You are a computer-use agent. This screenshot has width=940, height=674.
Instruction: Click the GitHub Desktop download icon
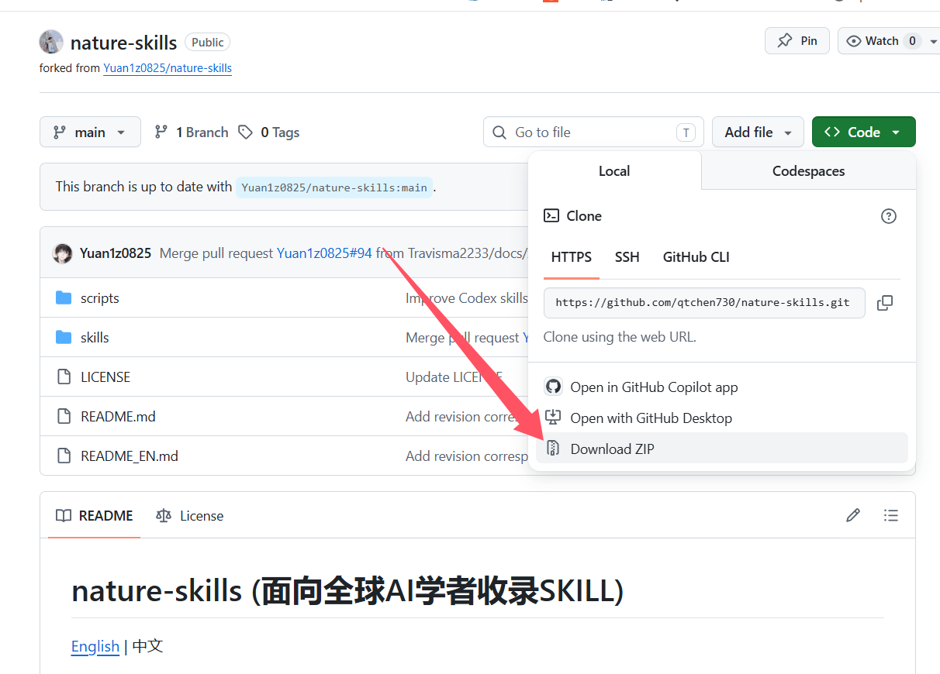point(553,418)
